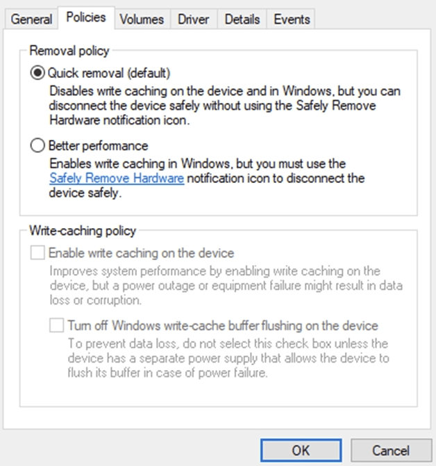Open the Volumes tab
This screenshot has height=466, width=436.
point(142,19)
